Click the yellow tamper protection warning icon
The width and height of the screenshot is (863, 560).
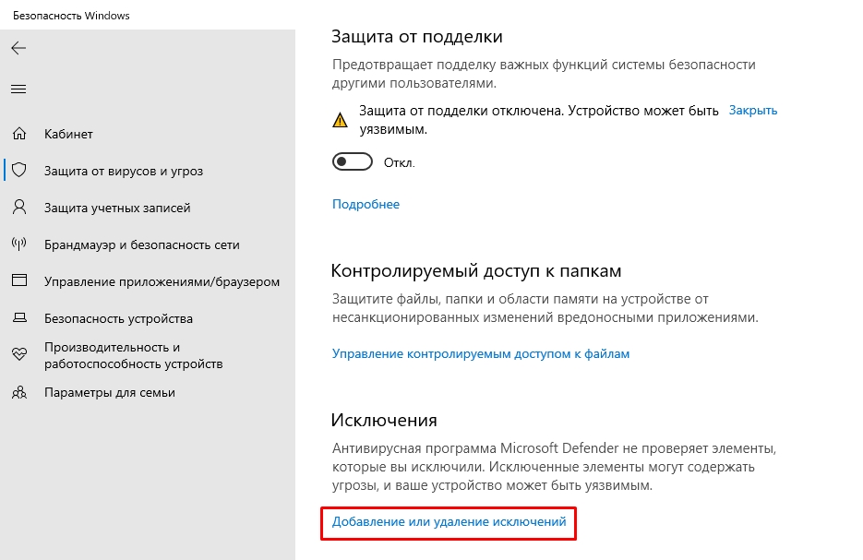point(341,119)
